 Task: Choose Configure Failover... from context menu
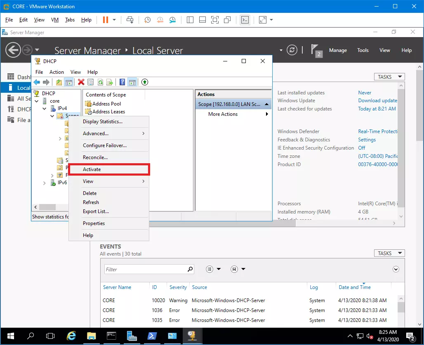point(109,146)
